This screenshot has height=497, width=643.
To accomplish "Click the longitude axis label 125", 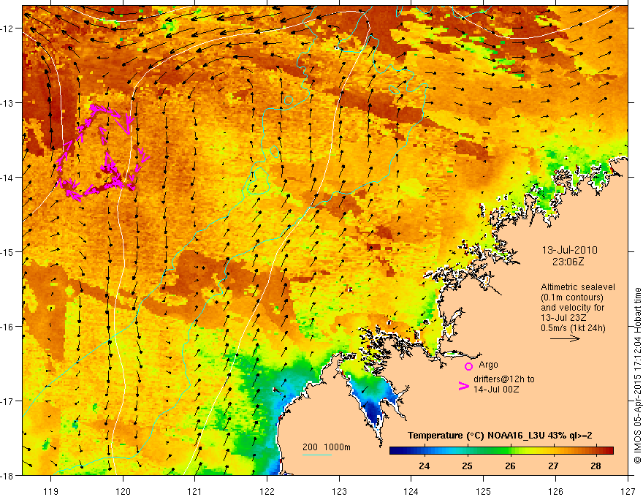I will [x=484, y=491].
